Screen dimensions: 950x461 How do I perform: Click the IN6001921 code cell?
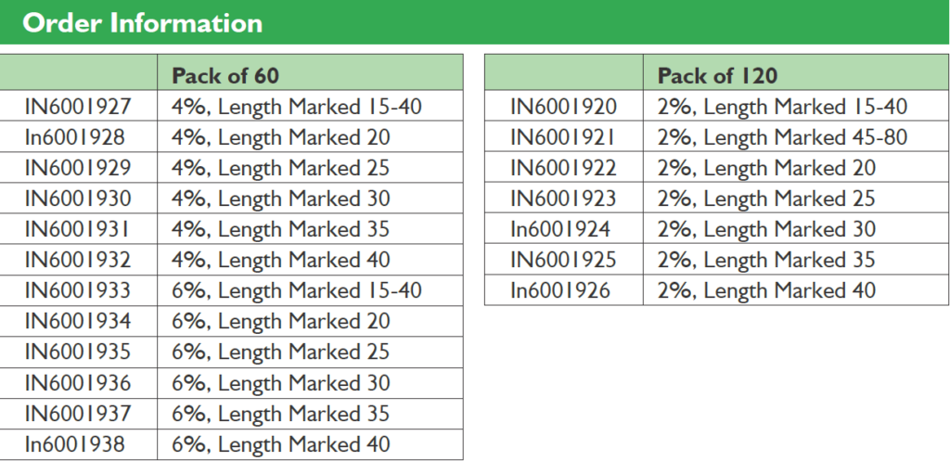(563, 137)
